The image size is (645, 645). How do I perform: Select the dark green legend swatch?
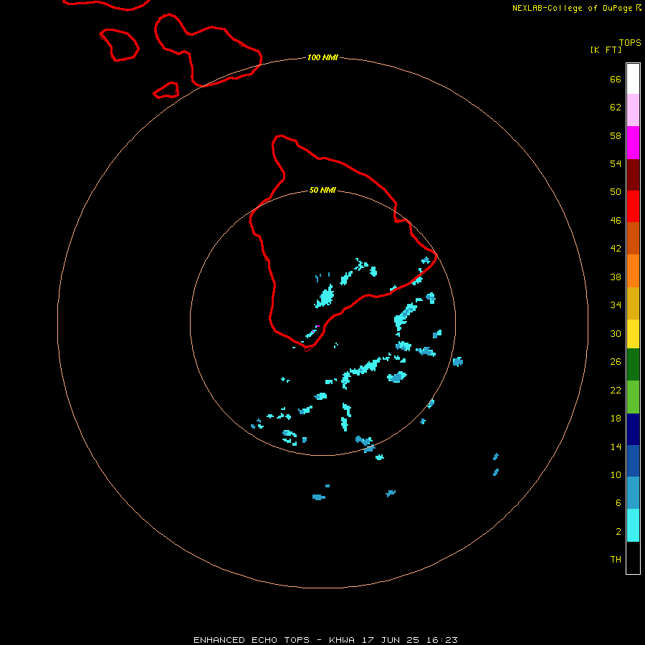(633, 365)
